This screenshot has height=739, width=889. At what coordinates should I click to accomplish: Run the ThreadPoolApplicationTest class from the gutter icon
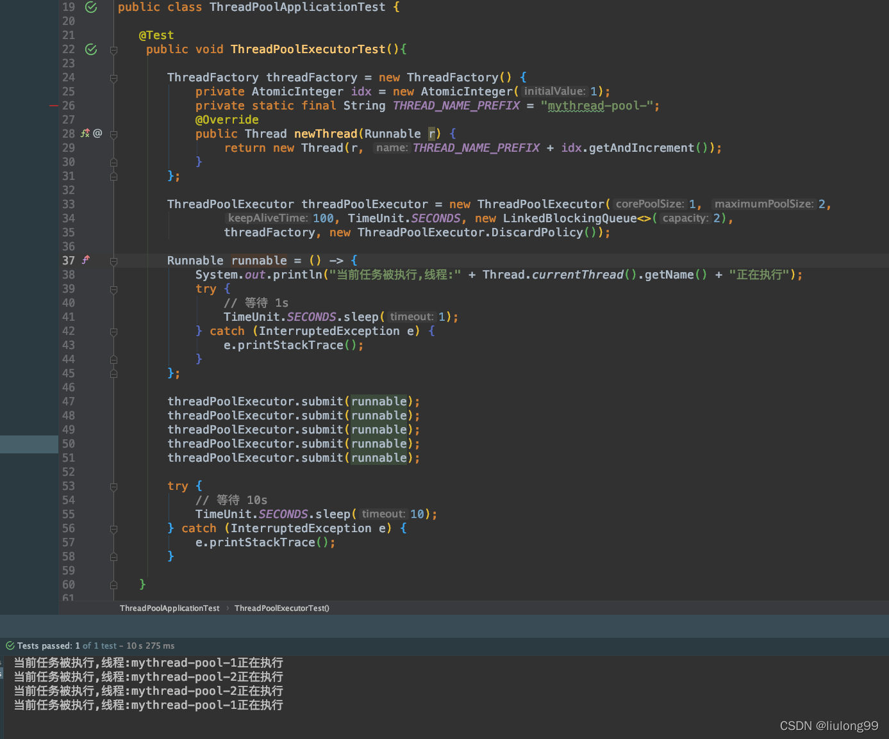[91, 7]
